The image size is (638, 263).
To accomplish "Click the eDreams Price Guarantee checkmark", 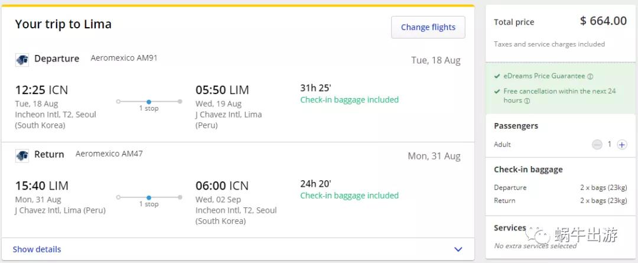I will tap(497, 76).
